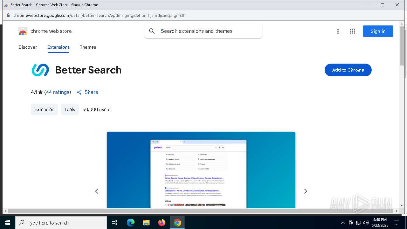The height and width of the screenshot is (229, 407).
Task: Click the Better Search extension logo
Action: click(x=40, y=70)
